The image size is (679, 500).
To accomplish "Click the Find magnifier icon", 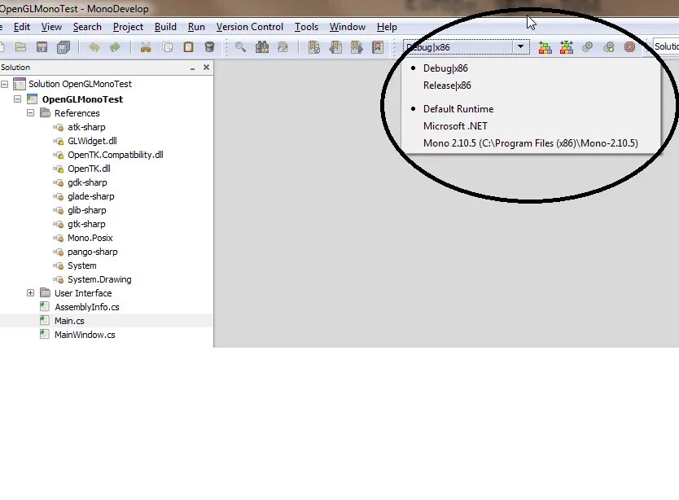I will tap(240, 46).
